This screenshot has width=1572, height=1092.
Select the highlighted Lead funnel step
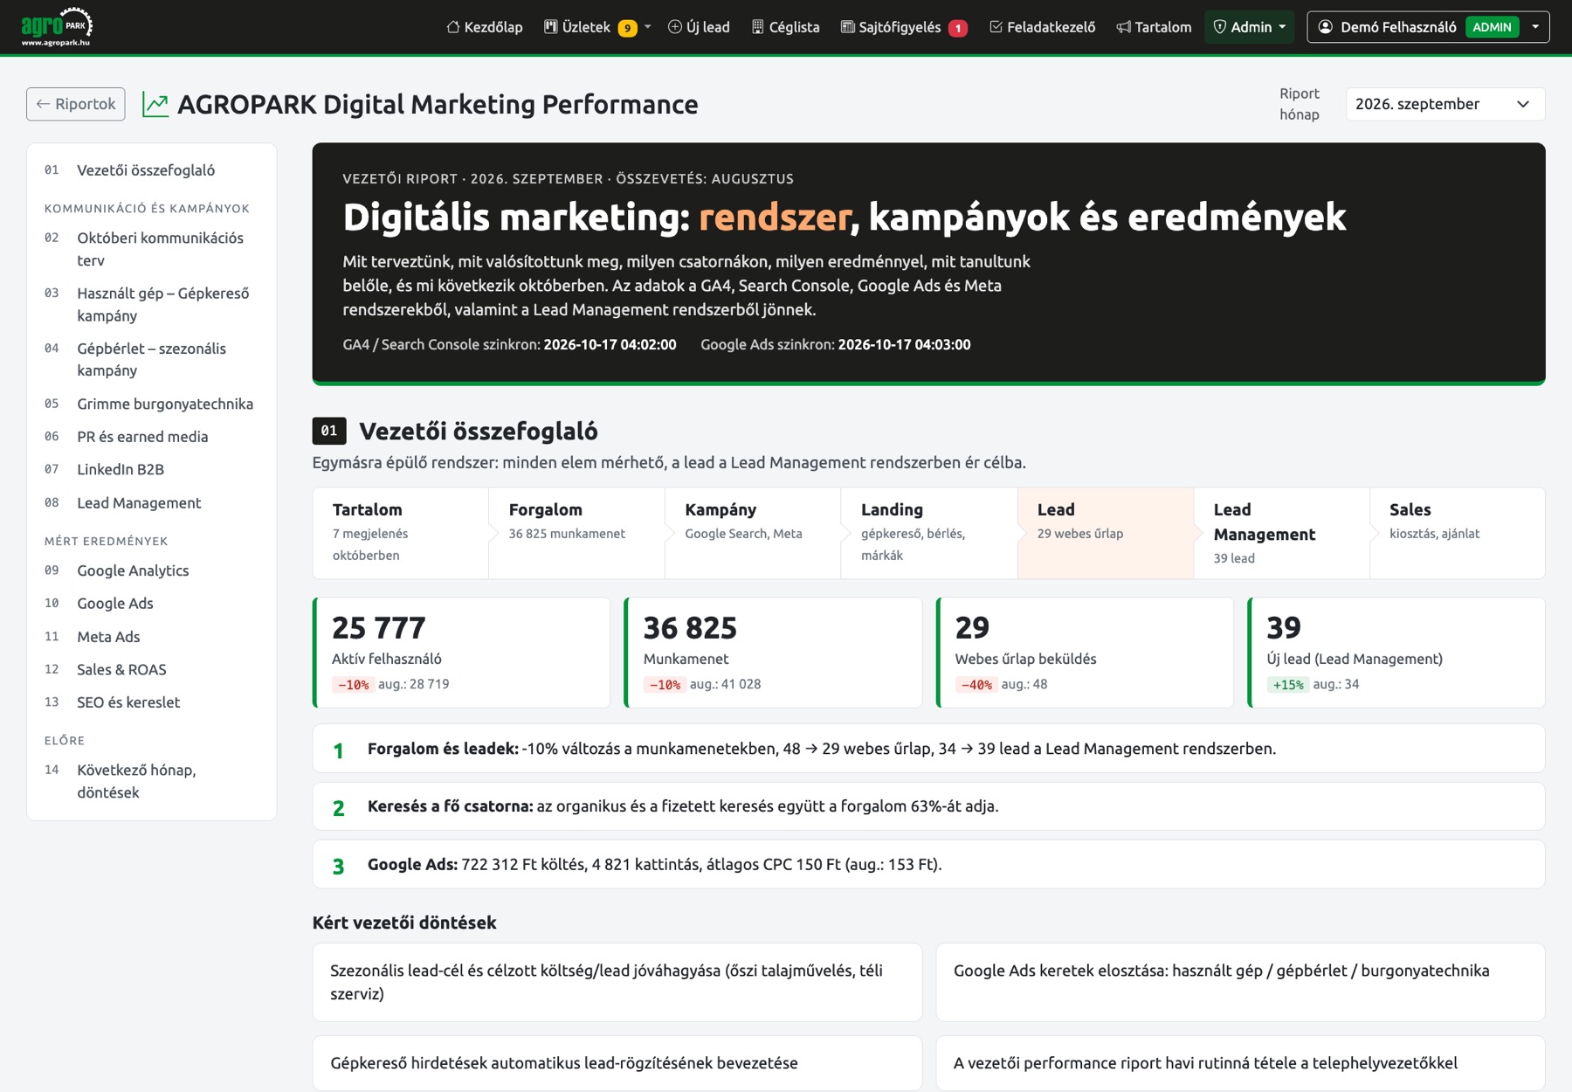coord(1106,533)
